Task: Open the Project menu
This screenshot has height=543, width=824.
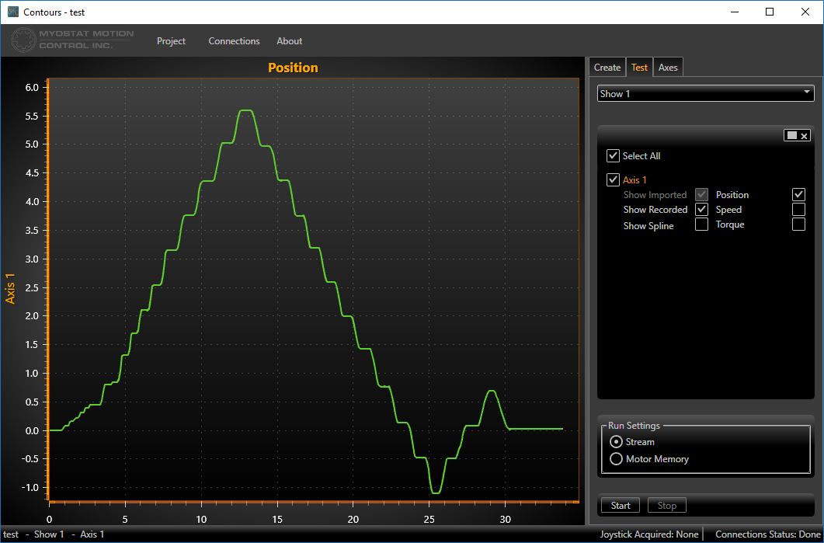Action: tap(171, 41)
